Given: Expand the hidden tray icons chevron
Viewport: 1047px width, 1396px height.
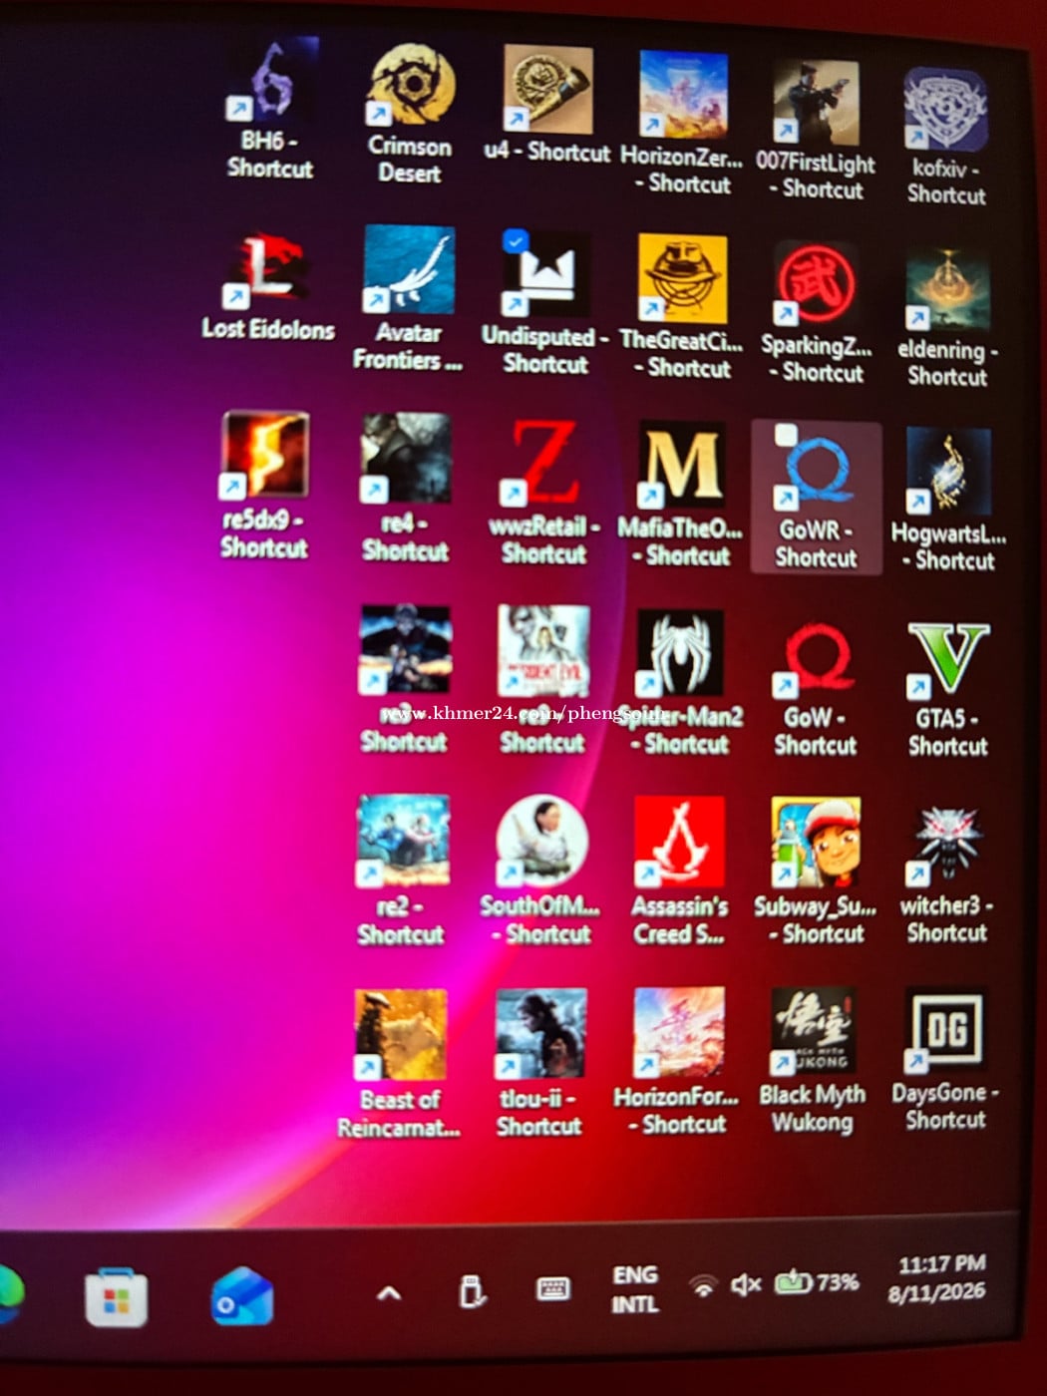Looking at the screenshot, I should point(389,1293).
